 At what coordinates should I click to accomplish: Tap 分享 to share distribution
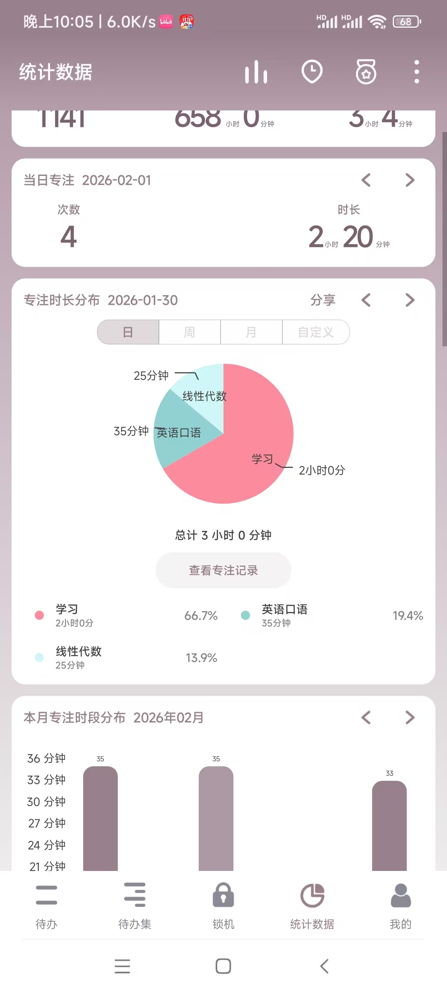coord(323,300)
